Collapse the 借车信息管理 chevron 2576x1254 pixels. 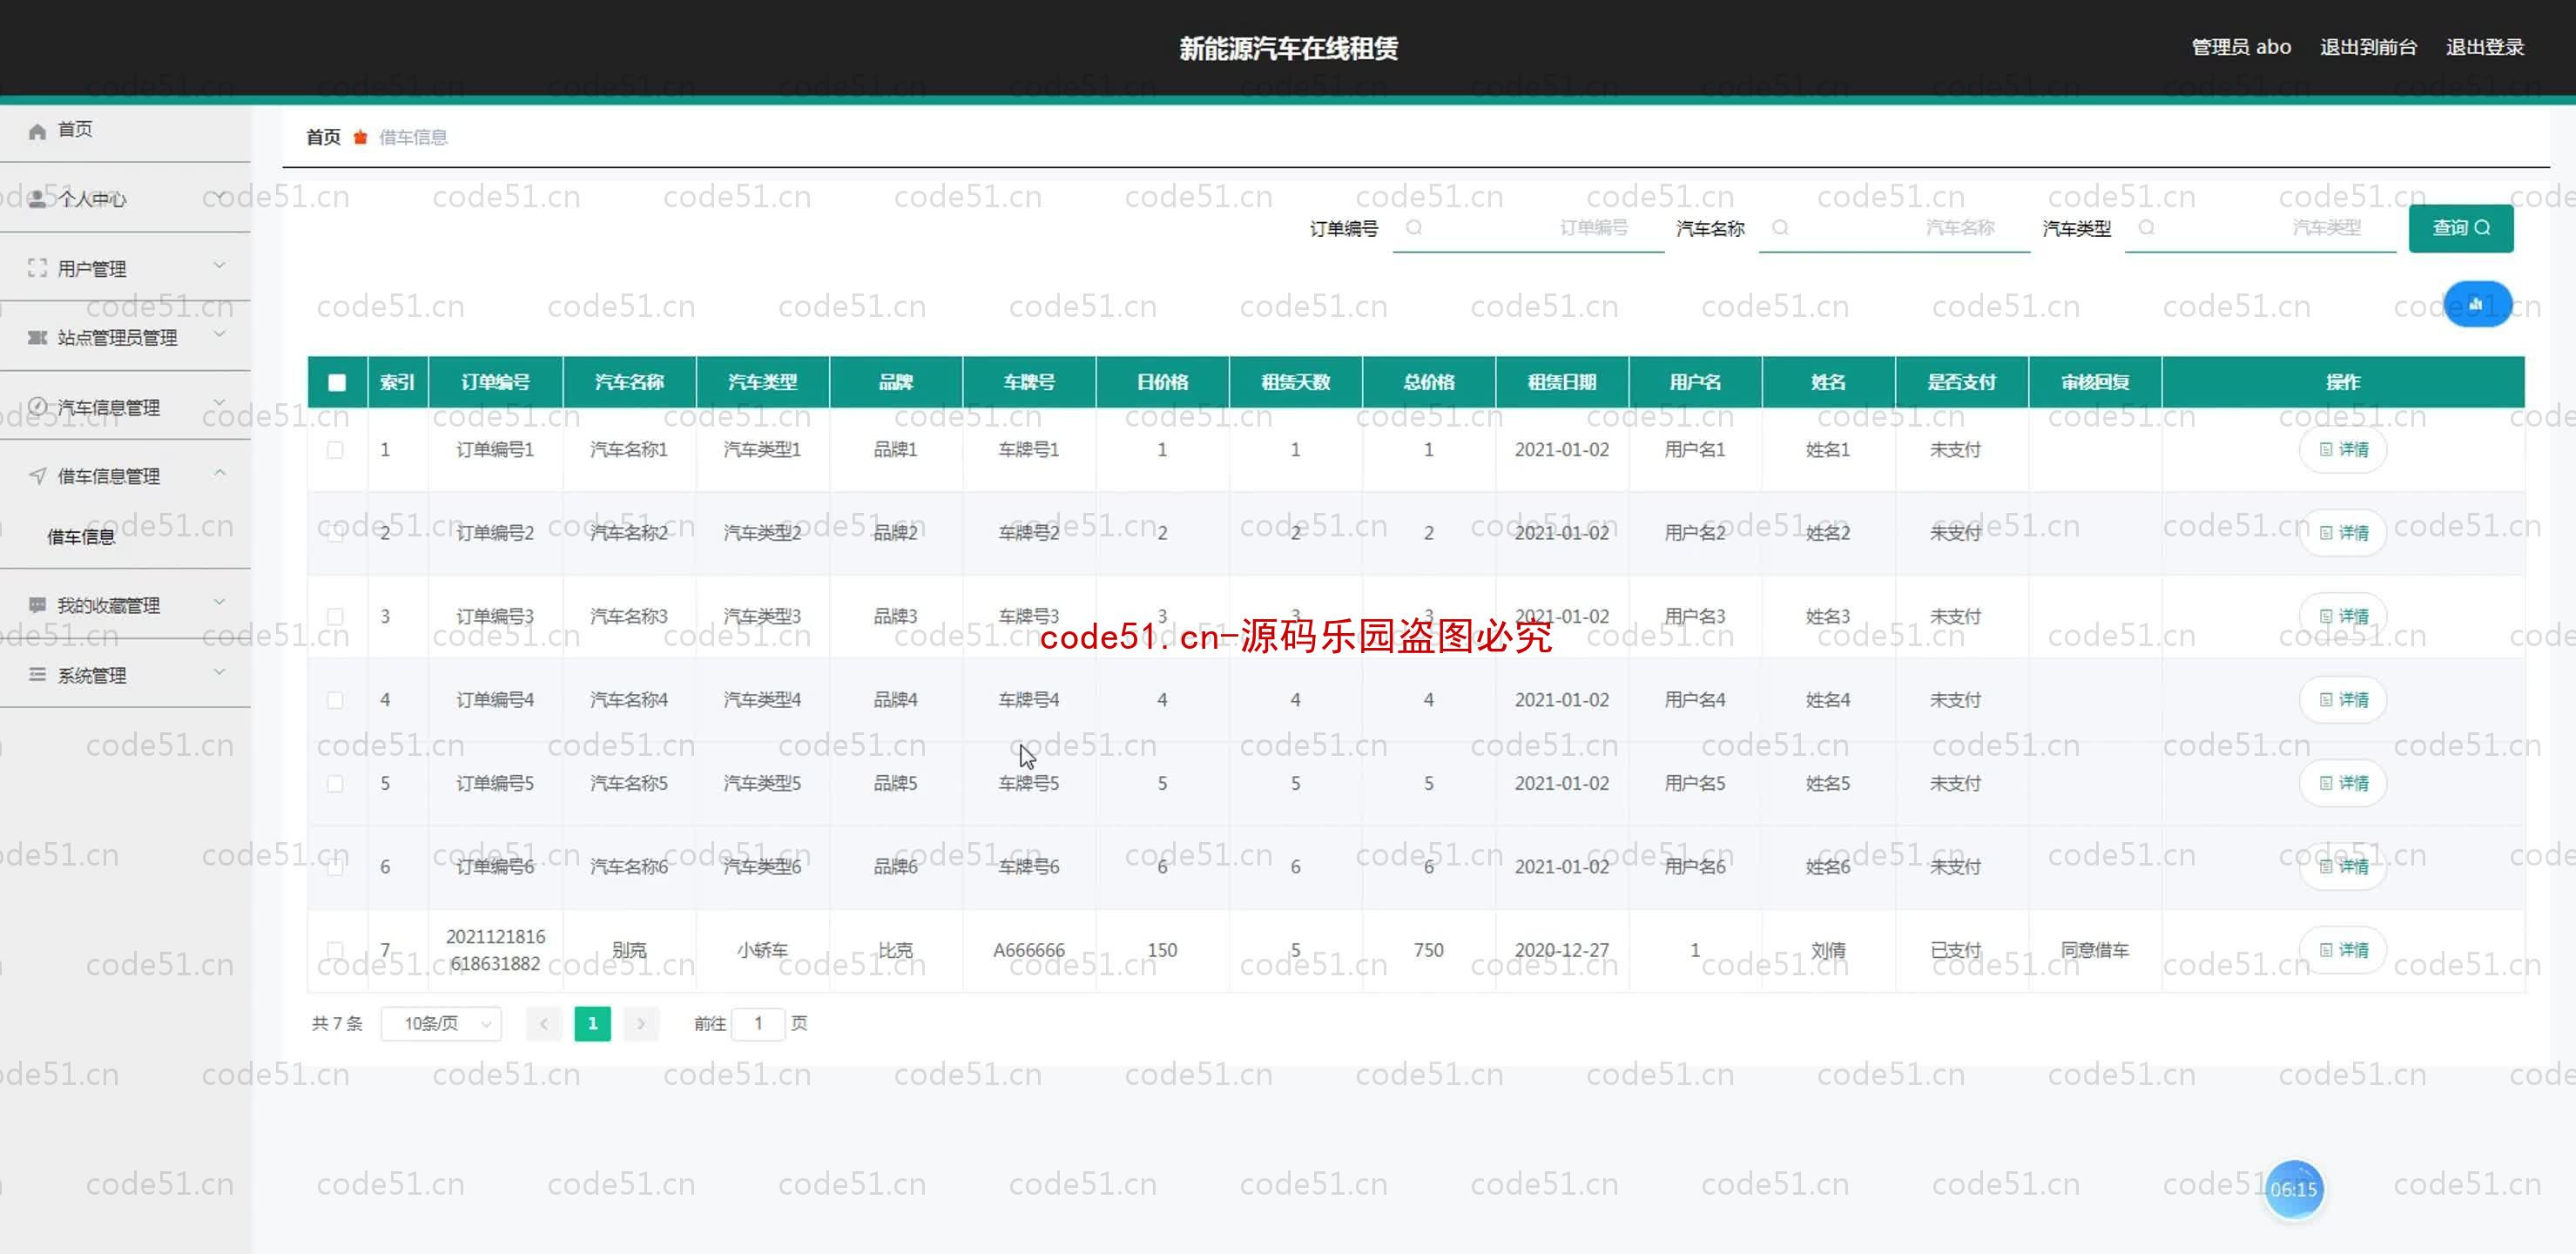pos(220,472)
